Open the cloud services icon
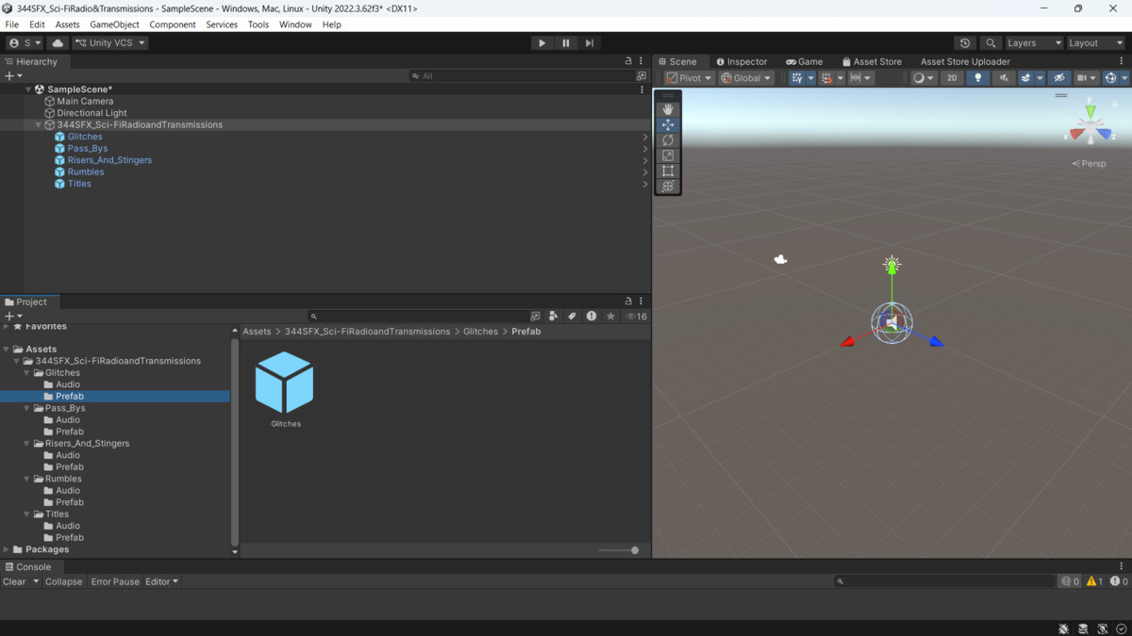 pyautogui.click(x=58, y=42)
